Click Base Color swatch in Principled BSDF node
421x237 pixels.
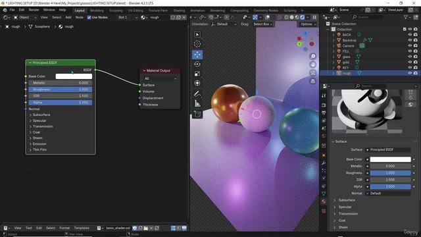pos(74,76)
